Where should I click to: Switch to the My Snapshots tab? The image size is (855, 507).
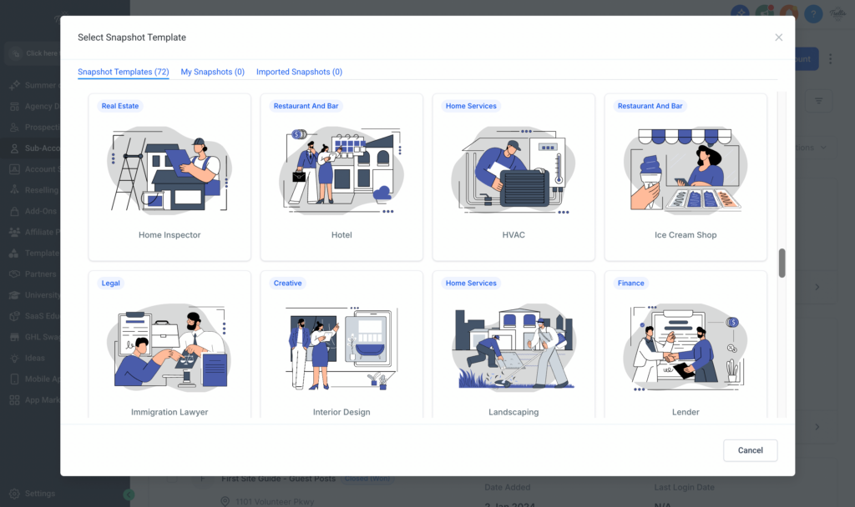coord(213,72)
